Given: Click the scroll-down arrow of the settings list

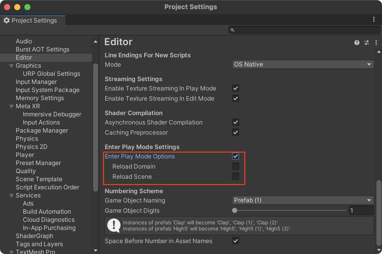Looking at the screenshot, I should [96, 250].
